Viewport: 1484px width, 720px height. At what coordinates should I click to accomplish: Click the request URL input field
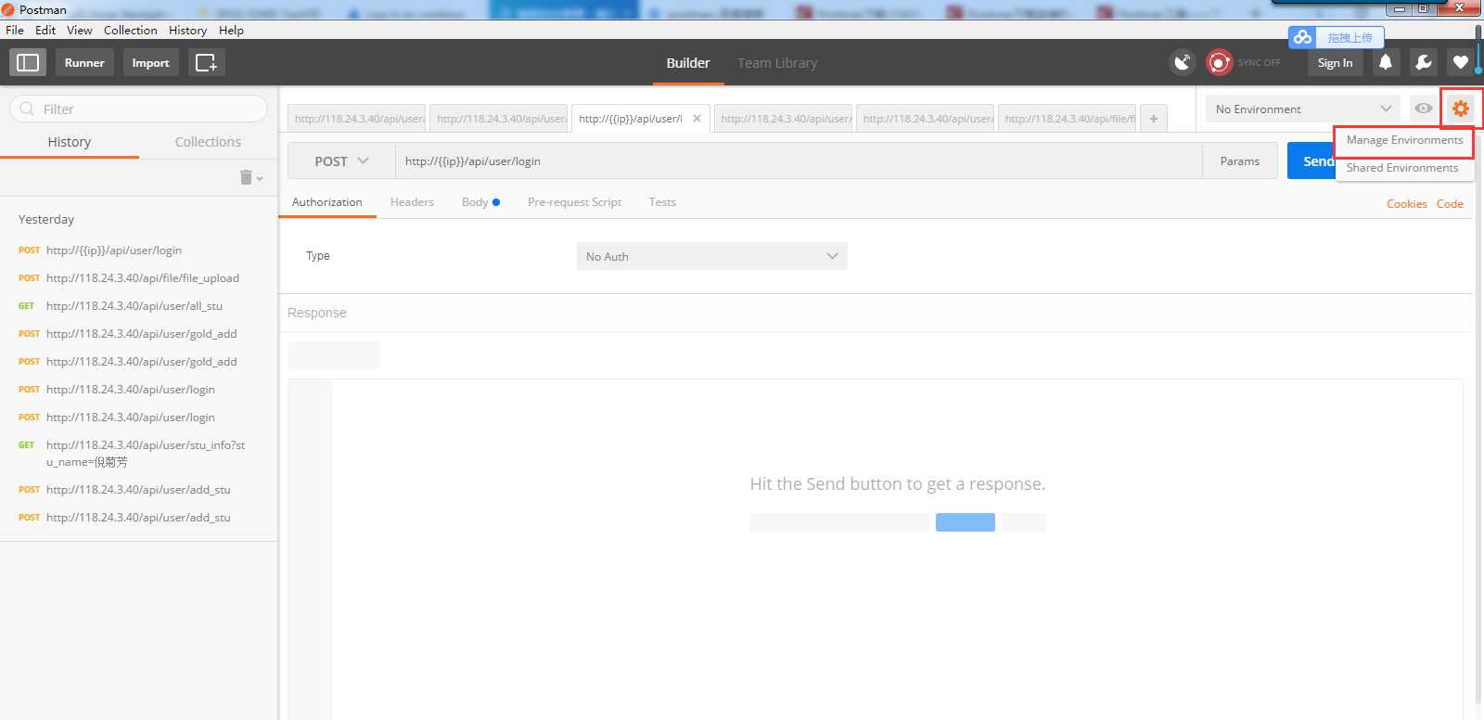click(799, 161)
